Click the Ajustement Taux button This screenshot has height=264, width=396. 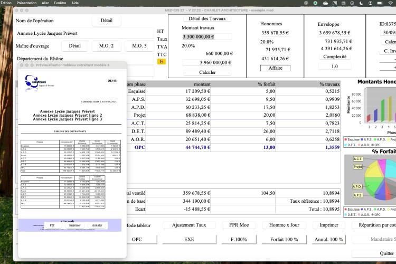tap(189, 225)
